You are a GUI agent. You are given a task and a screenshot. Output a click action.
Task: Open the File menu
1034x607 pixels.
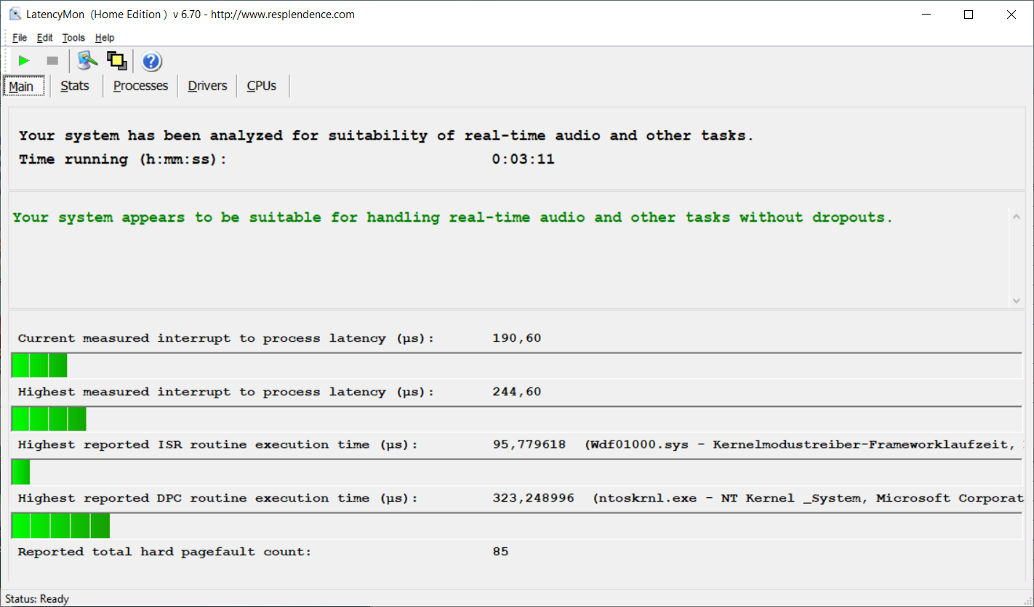click(20, 38)
